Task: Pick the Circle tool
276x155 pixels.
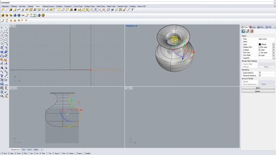Action: [x=2, y=36]
